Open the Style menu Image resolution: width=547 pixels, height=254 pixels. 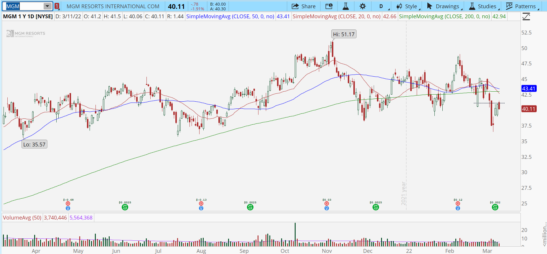[408, 6]
